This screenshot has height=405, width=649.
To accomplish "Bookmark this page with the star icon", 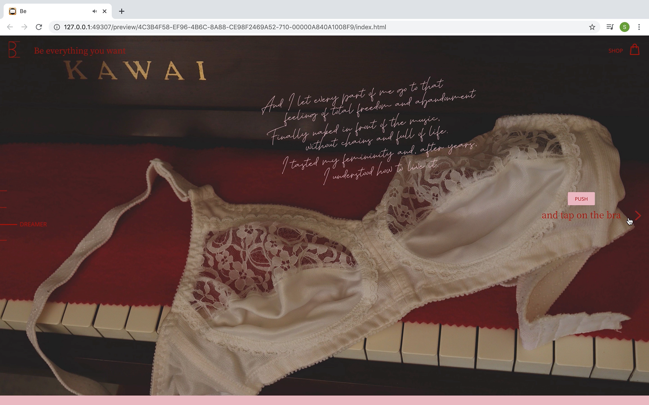I will 592,27.
